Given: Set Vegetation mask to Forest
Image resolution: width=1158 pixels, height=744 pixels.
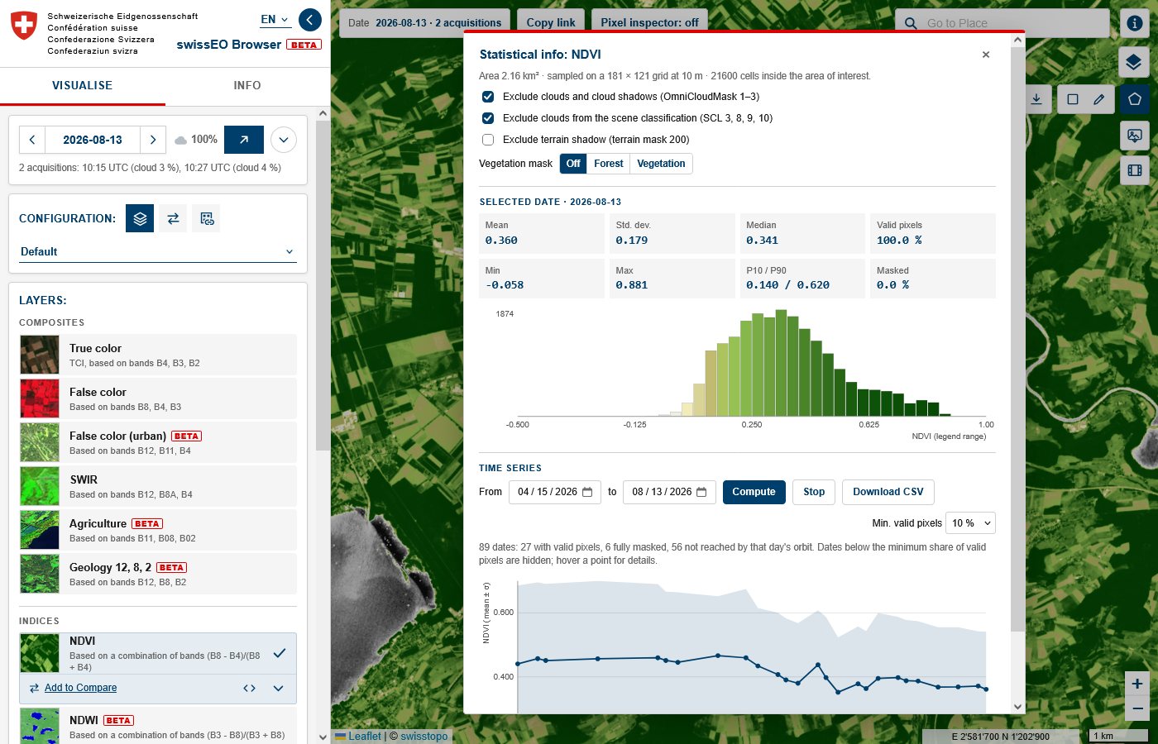Looking at the screenshot, I should (608, 164).
